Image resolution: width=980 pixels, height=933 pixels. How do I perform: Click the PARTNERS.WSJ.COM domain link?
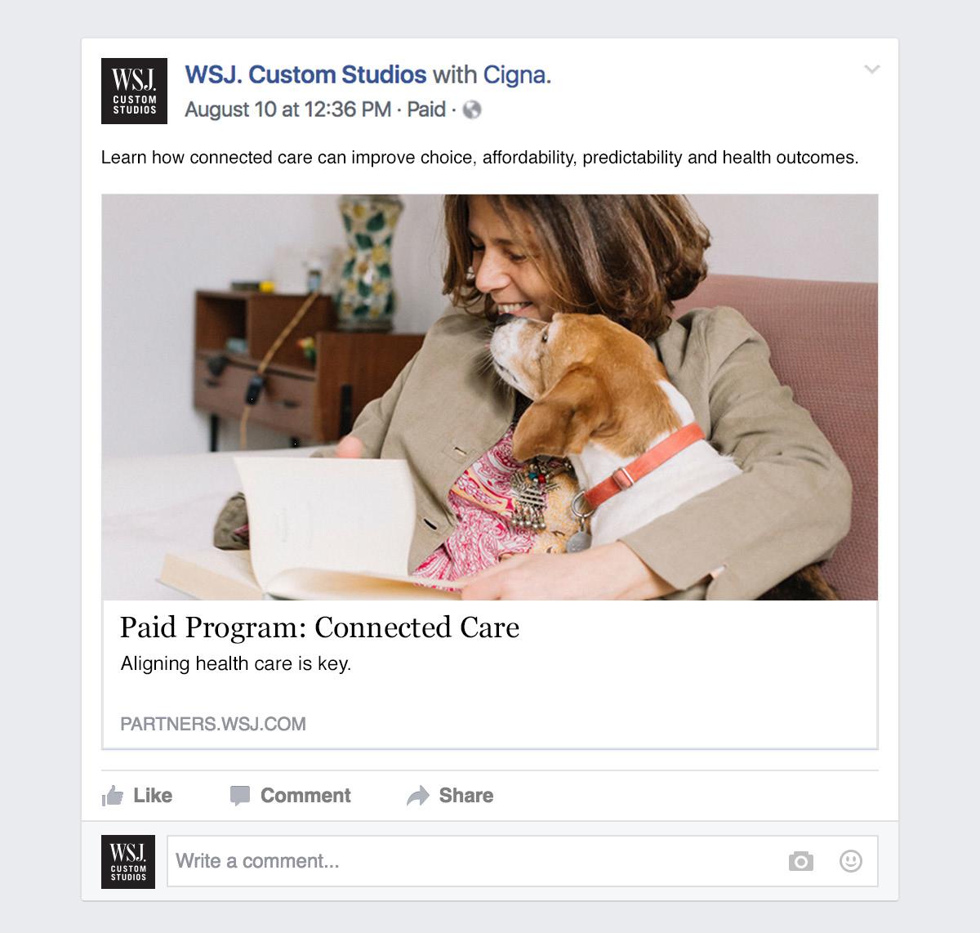point(213,724)
